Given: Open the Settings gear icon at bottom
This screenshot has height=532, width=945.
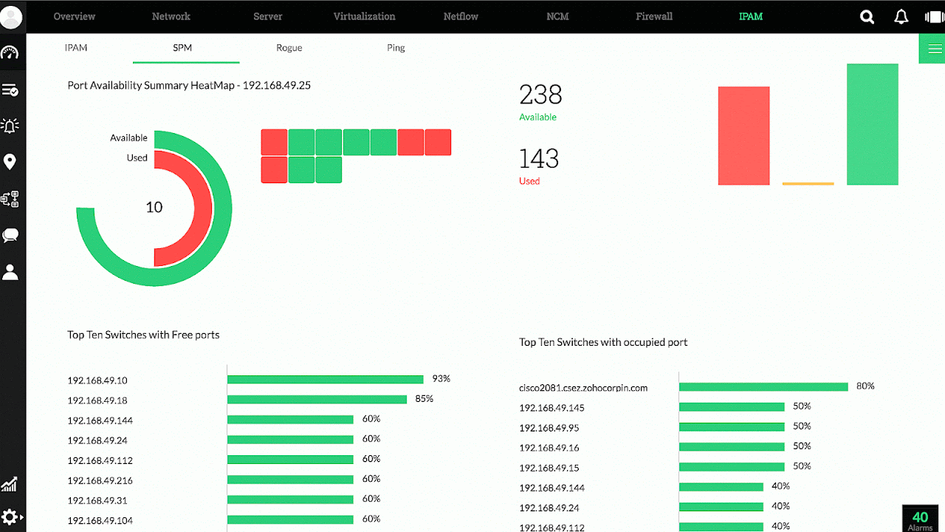Looking at the screenshot, I should click(x=10, y=516).
